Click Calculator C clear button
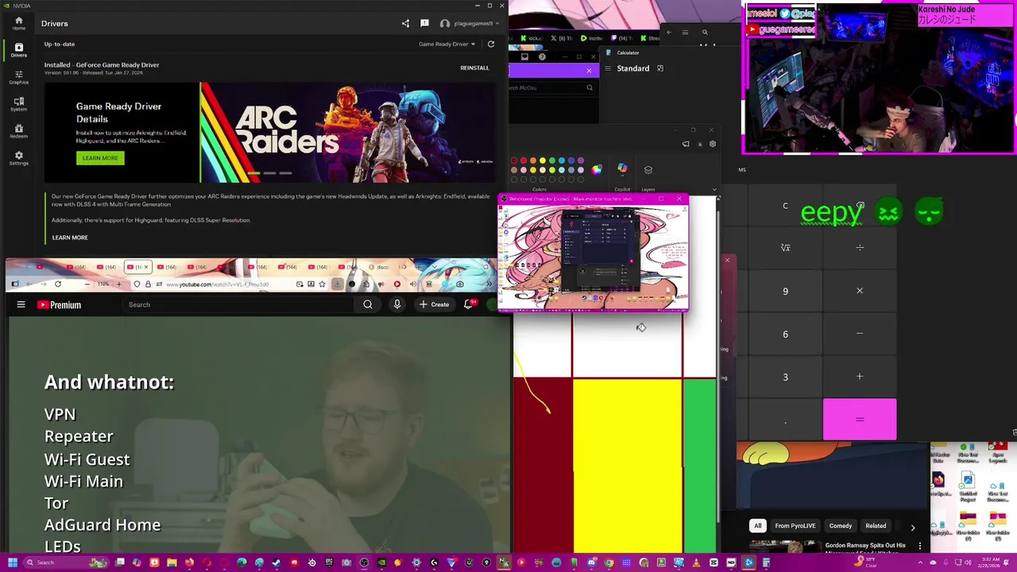Screen dimensions: 1017x572 [x=785, y=206]
